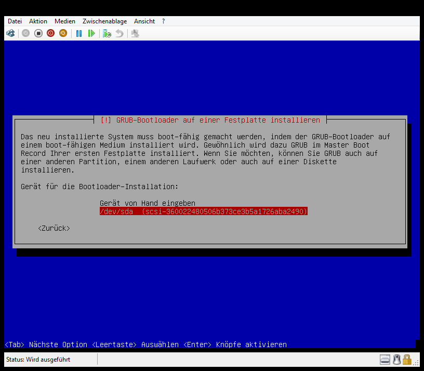Open the Aktion menu

point(38,21)
